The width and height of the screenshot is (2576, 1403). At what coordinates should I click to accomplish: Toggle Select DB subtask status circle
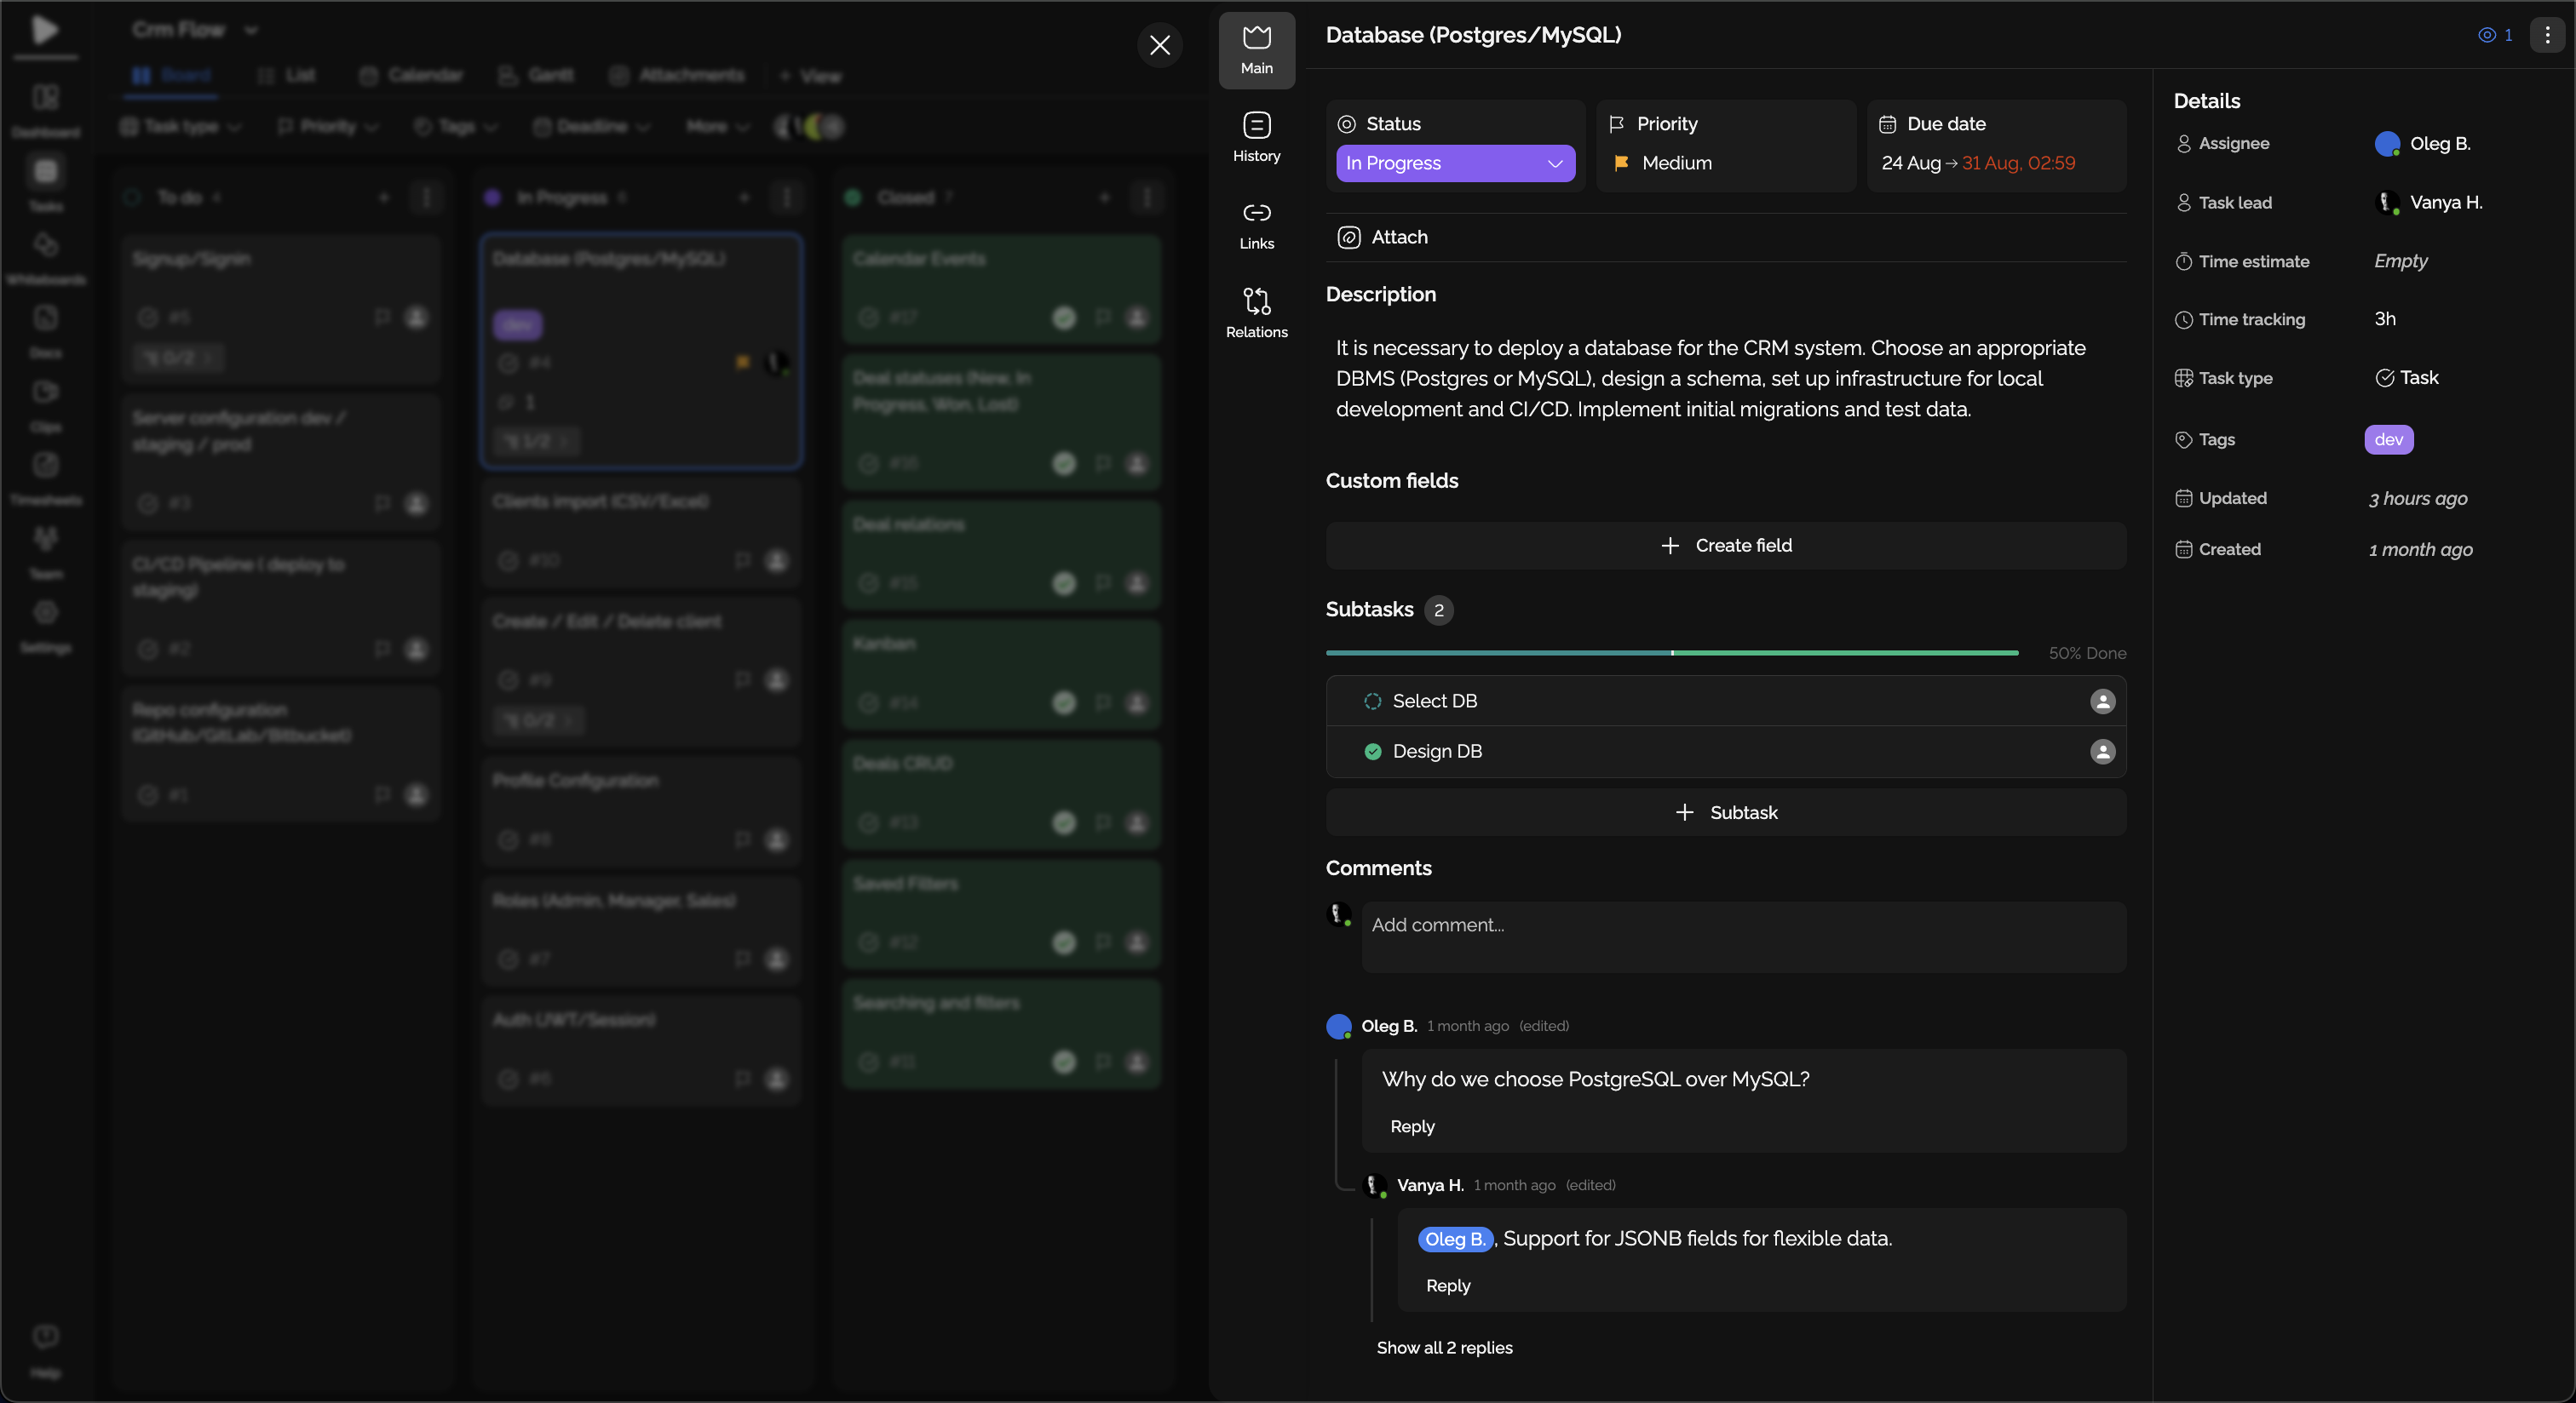(1372, 701)
